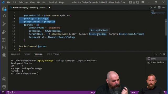
Task: Switch to the PROBLEMS panel tab
Action: coord(15,54)
